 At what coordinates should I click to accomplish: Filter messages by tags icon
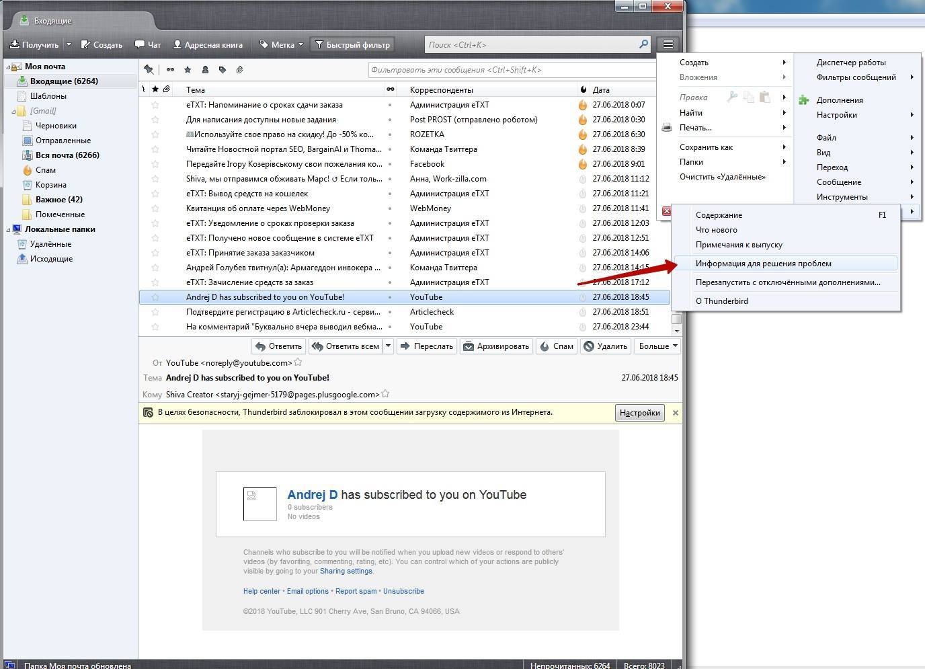click(x=223, y=69)
